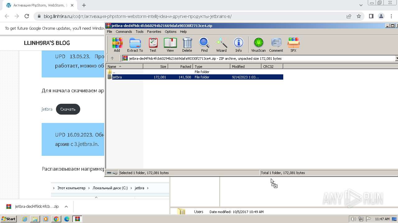Open Windows Media Player from the taskbar
Image resolution: width=398 pixels, height=223 pixels.
click(x=46, y=219)
